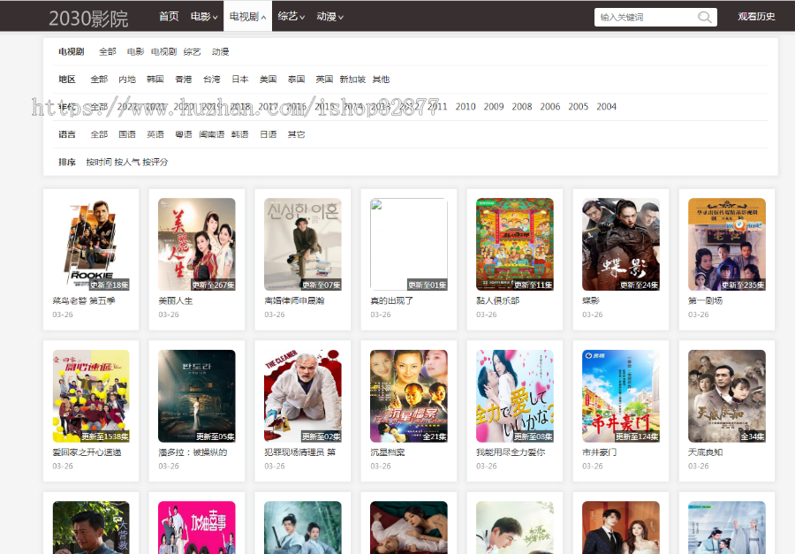Expand the 电影 dropdown menu
The image size is (795, 554).
coord(204,16)
